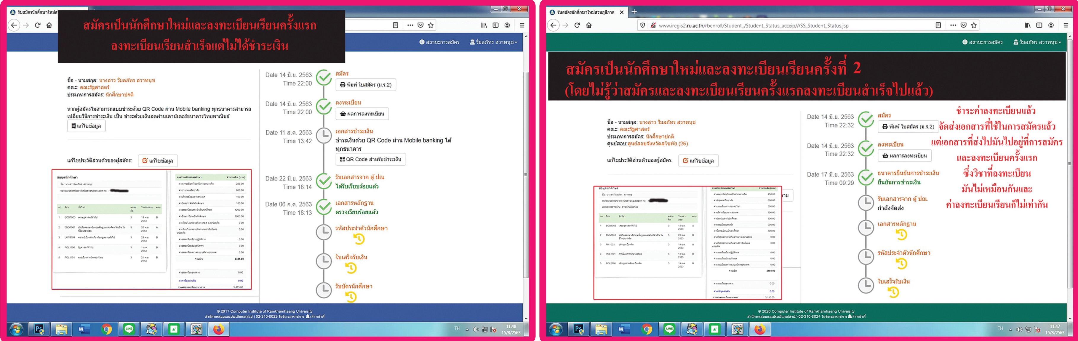Expand วิมลภัทร สวาทนุช user dropdown in left window
The image size is (1078, 341).
(x=494, y=42)
